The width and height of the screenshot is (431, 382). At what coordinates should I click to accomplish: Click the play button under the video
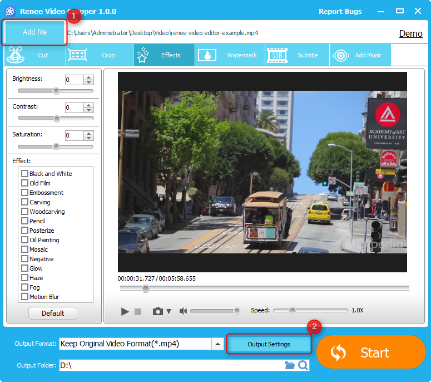(x=125, y=311)
